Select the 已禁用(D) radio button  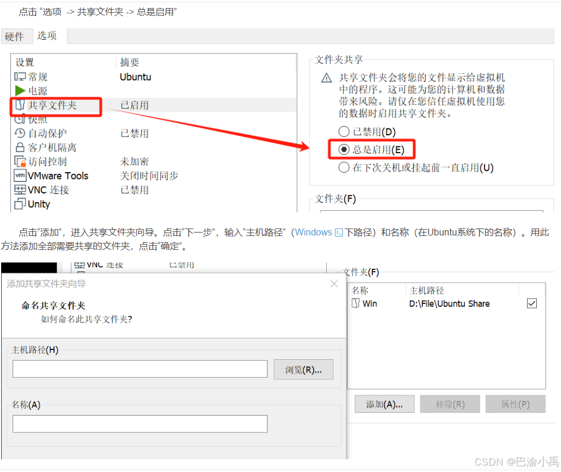point(344,132)
